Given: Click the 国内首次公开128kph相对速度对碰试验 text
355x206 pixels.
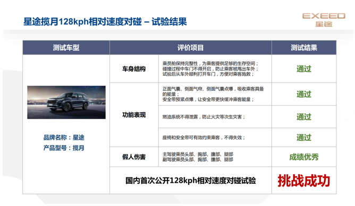Looking at the screenshot, I should [x=191, y=181].
